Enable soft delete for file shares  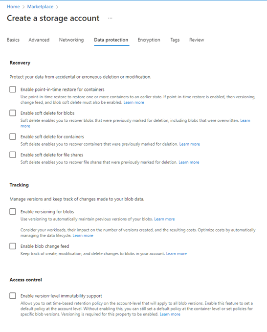tap(13, 155)
